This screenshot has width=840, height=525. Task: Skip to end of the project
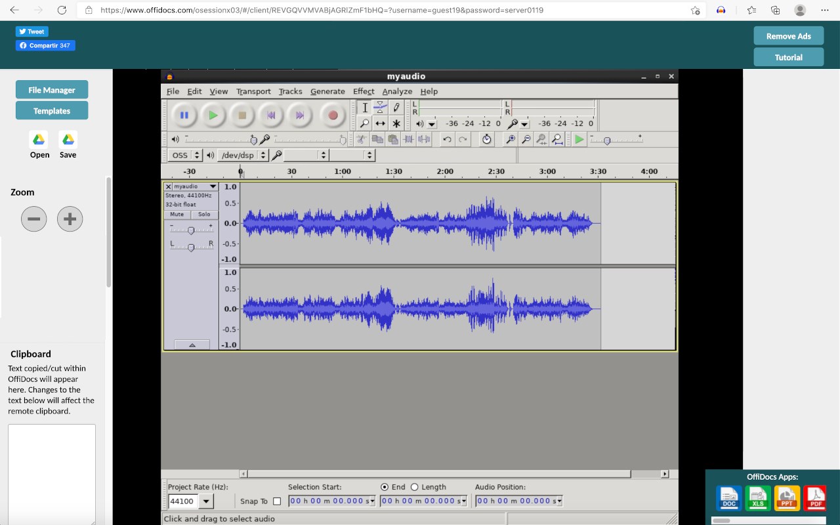pos(300,115)
